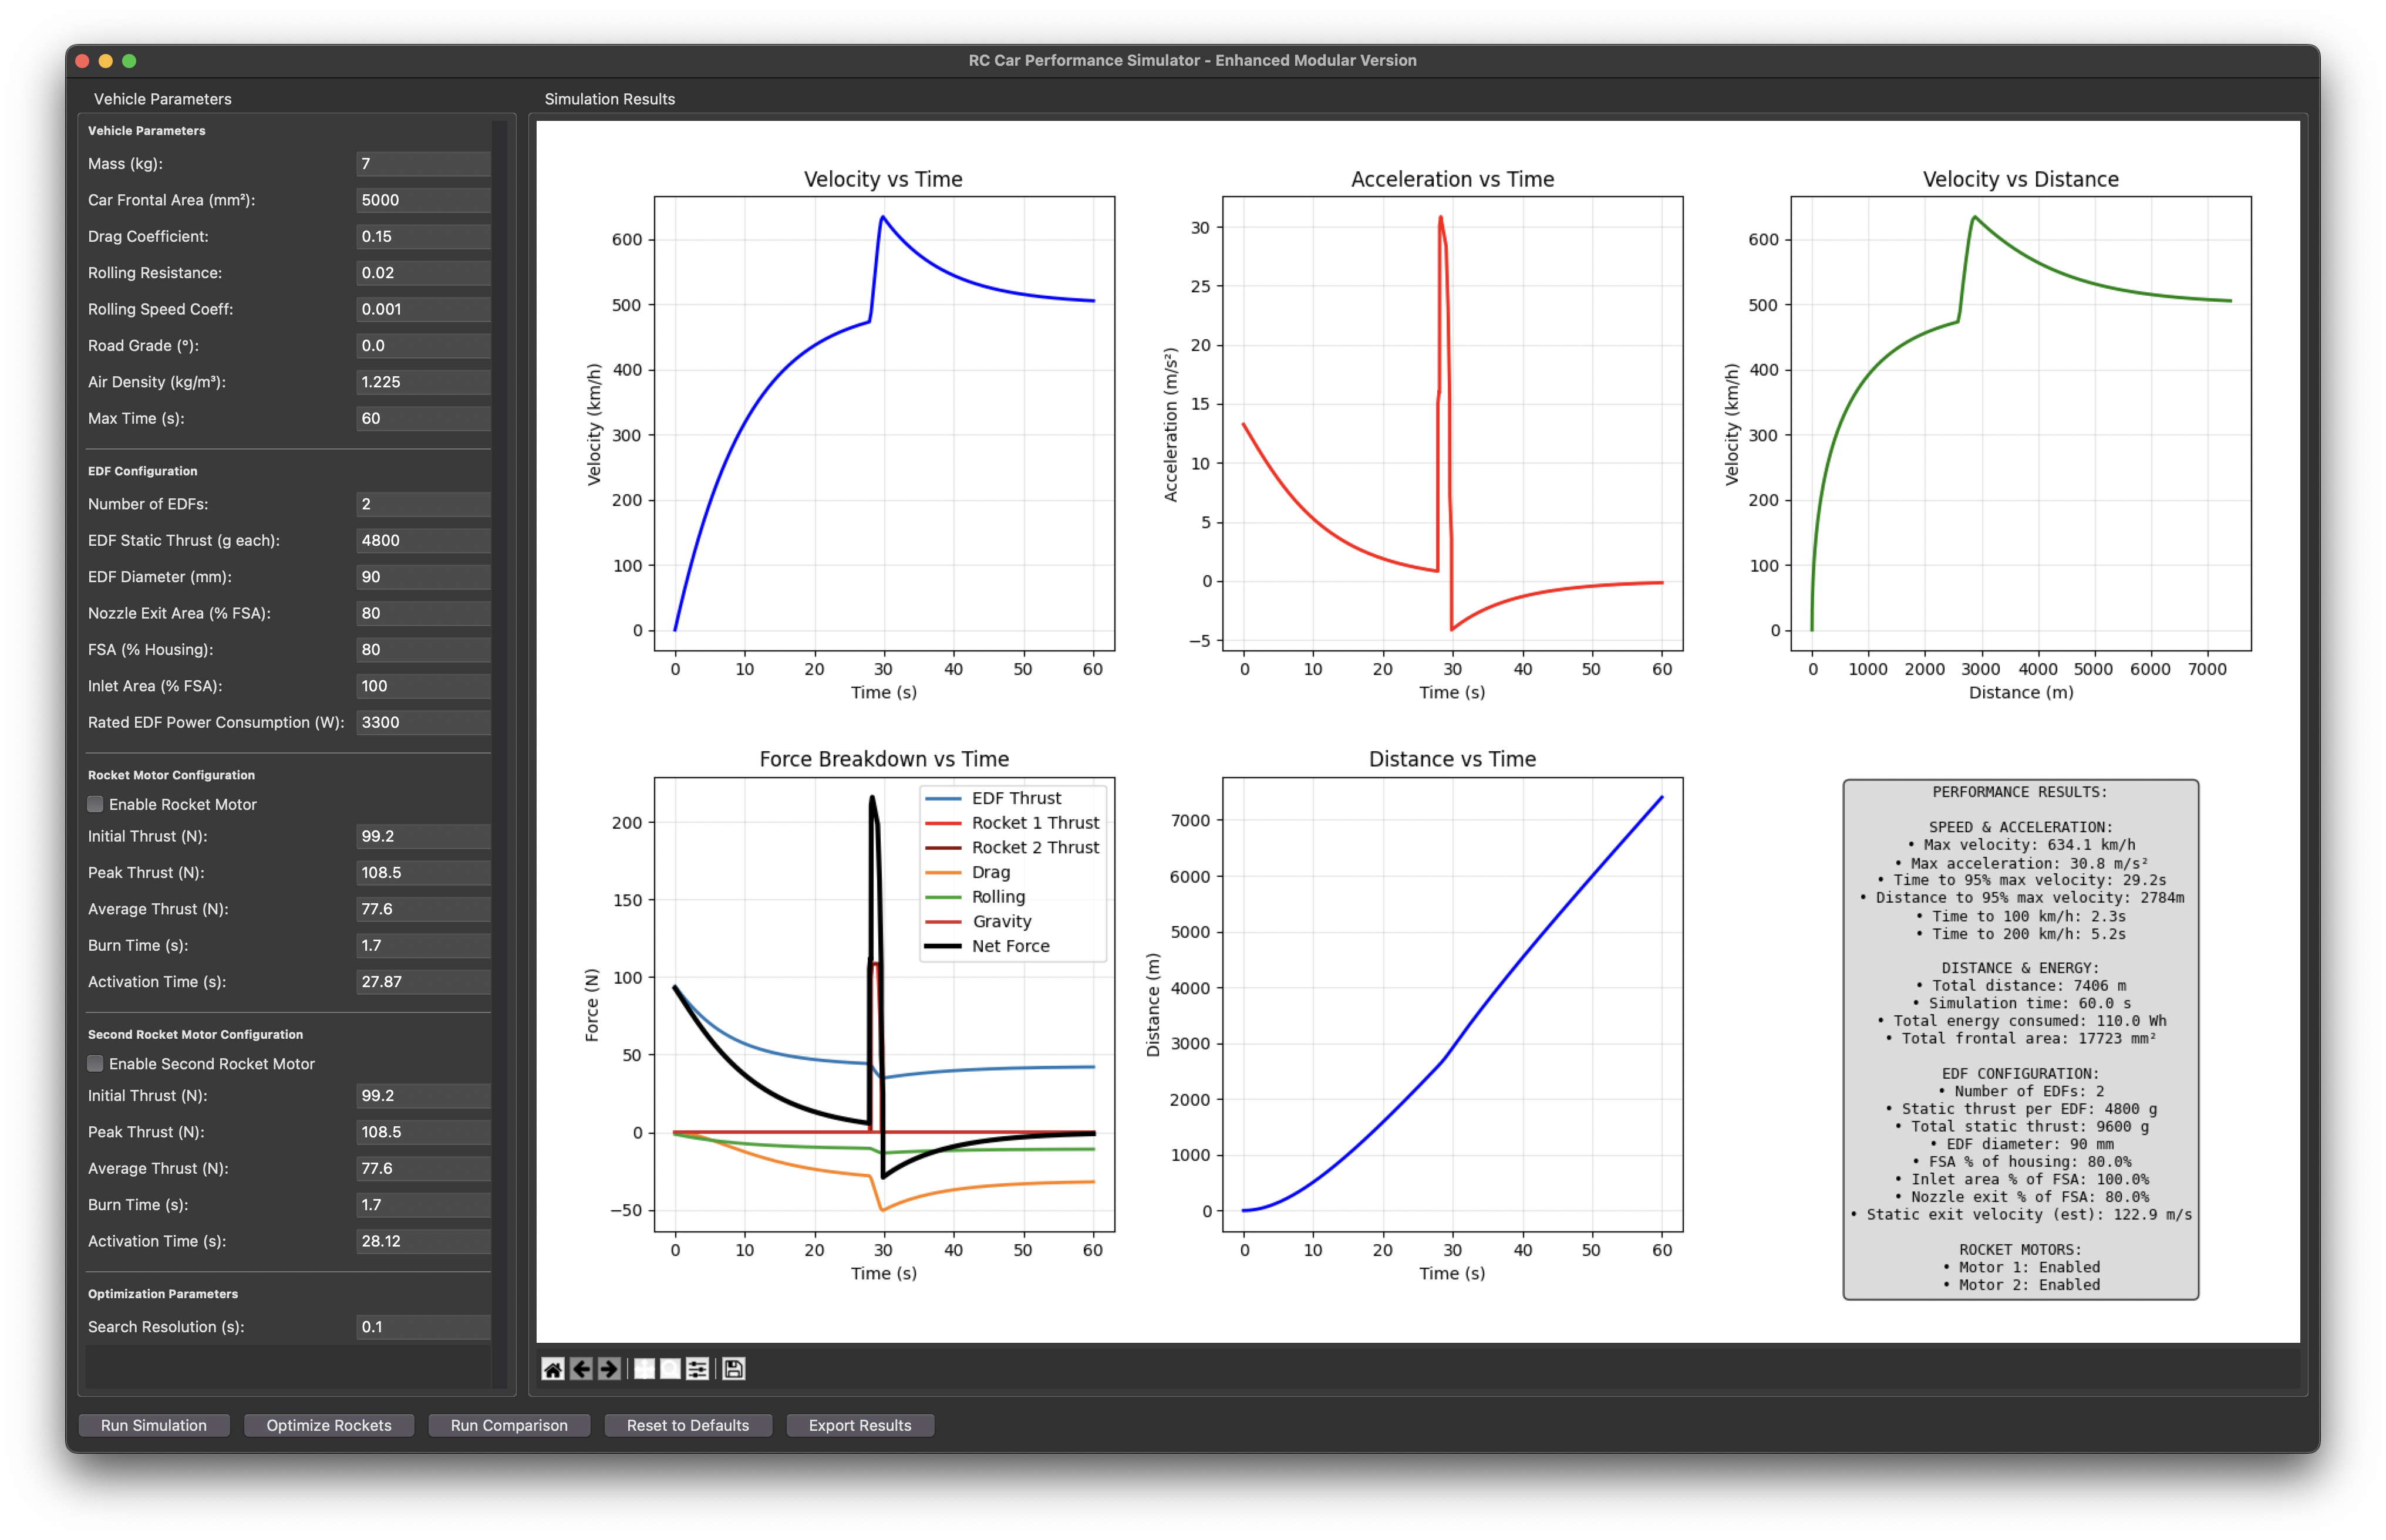Select the Forward arrow navigation icon
Viewport: 2386px width, 1540px height.
(x=608, y=1369)
